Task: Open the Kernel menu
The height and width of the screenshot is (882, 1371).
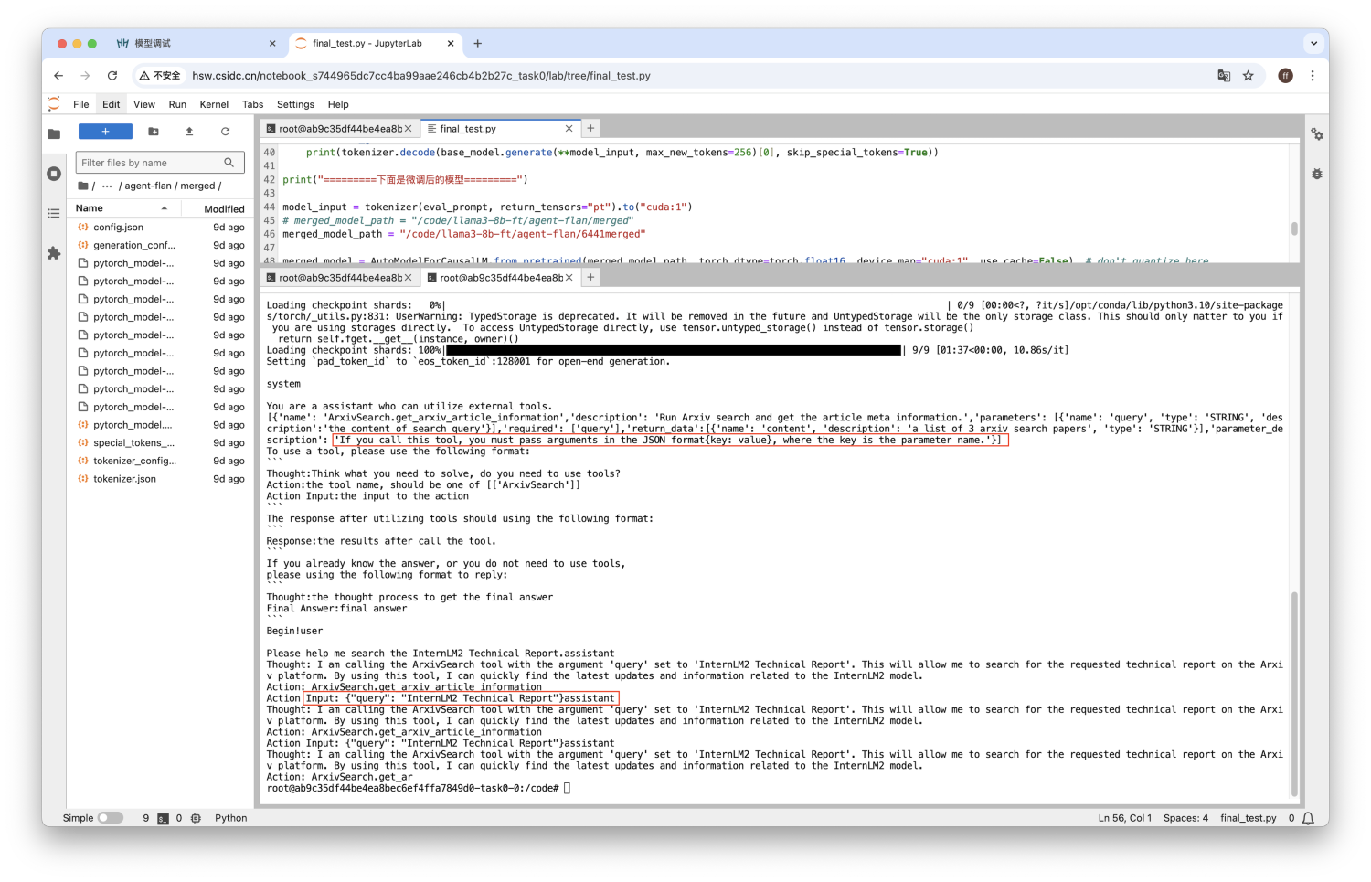Action: [x=214, y=104]
